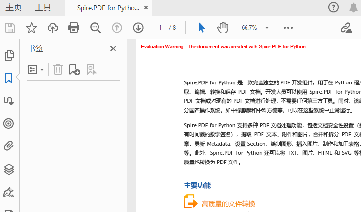This screenshot has width=361, height=212.
Task: Open the layers panel
Action: coord(9,170)
